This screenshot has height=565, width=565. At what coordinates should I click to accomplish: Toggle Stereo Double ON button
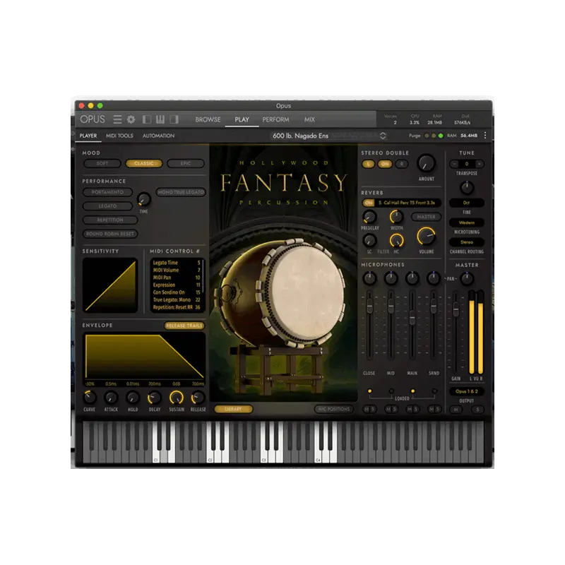click(x=384, y=164)
